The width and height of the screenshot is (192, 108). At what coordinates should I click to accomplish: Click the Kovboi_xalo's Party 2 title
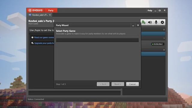pyautogui.click(x=41, y=21)
